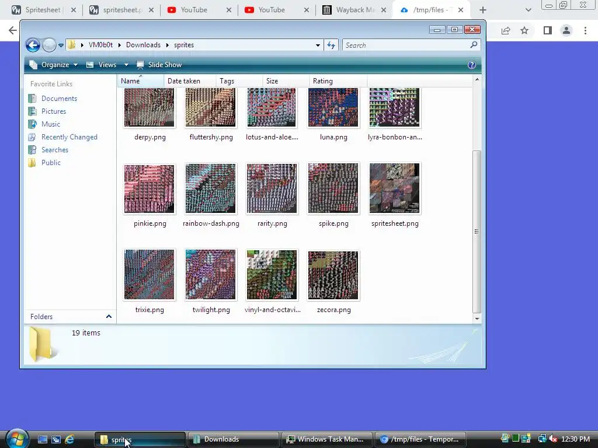The width and height of the screenshot is (598, 448).
Task: Click the folder icon in the address bar
Action: (x=71, y=45)
